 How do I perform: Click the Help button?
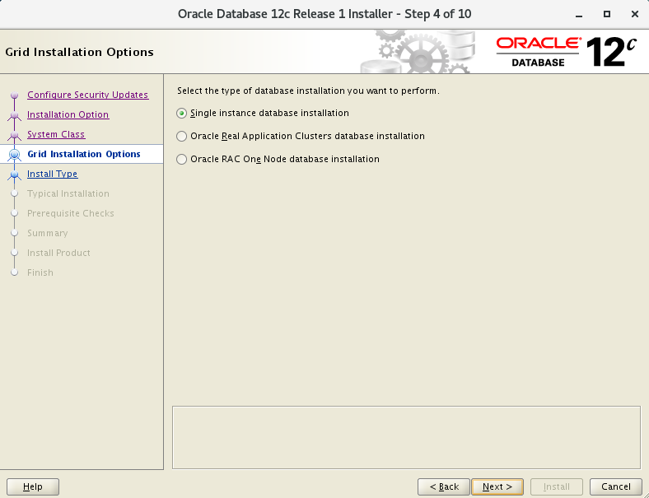pyautogui.click(x=33, y=486)
